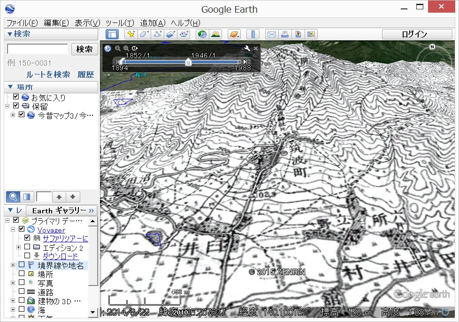Click the 検索 search button
The height and width of the screenshot is (322, 459).
coord(84,49)
